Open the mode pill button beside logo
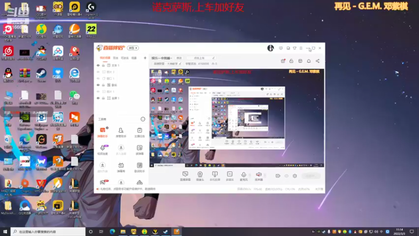Image resolution: width=419 pixels, height=236 pixels. [133, 48]
